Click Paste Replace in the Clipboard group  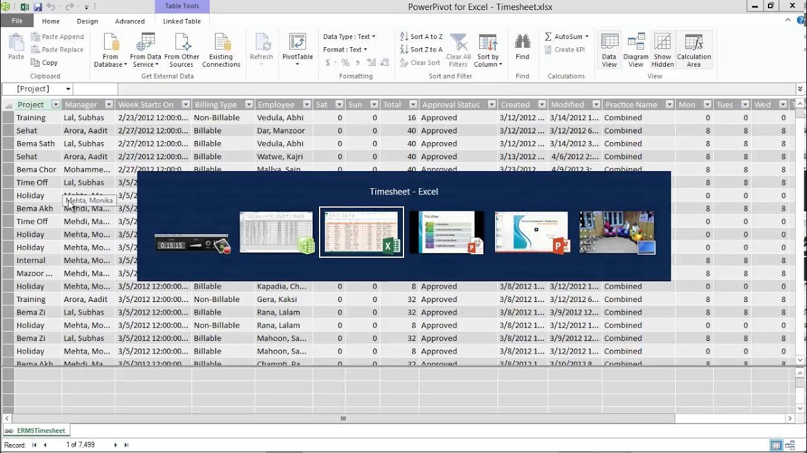[x=57, y=50]
